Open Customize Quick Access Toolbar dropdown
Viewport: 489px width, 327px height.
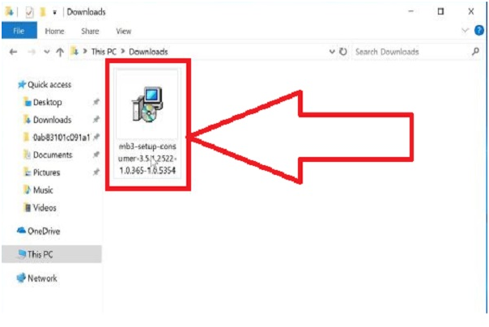pyautogui.click(x=54, y=12)
